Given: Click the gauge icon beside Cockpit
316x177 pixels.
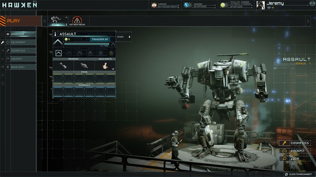Looking at the screenshot, I should 8,59.
